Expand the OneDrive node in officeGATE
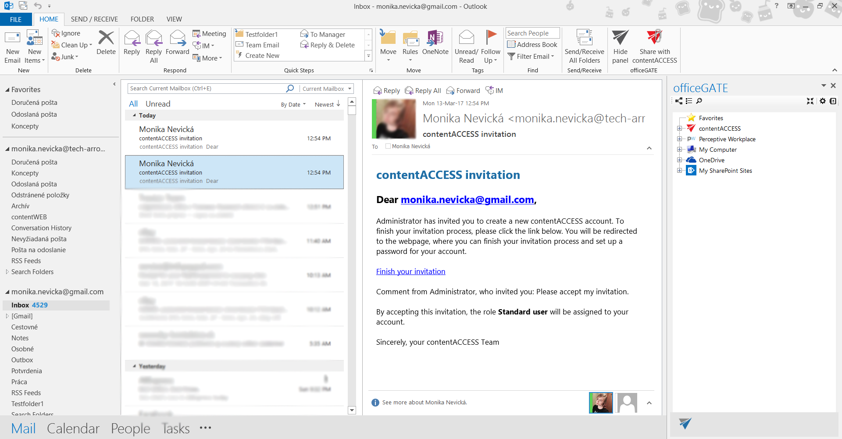The height and width of the screenshot is (439, 842). click(679, 160)
